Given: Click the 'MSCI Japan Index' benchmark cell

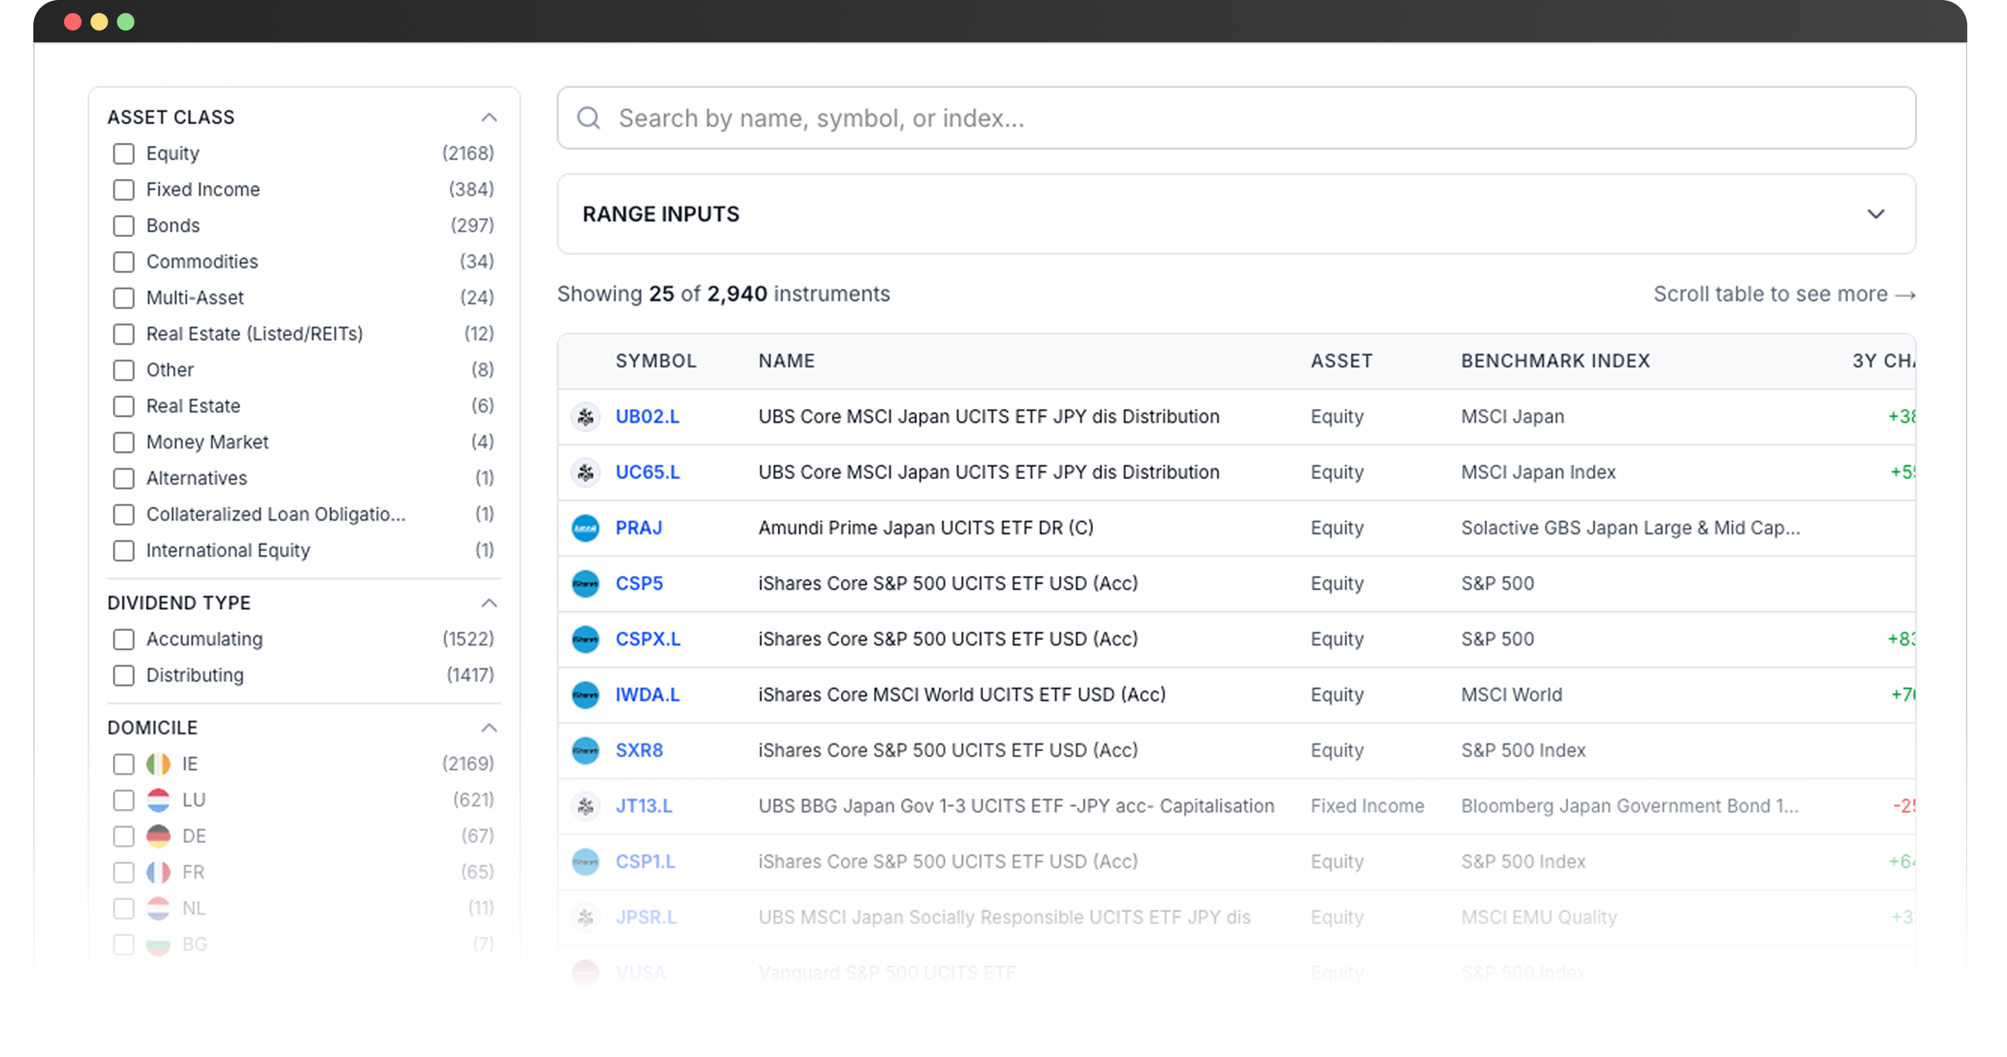Looking at the screenshot, I should click(x=1538, y=473).
